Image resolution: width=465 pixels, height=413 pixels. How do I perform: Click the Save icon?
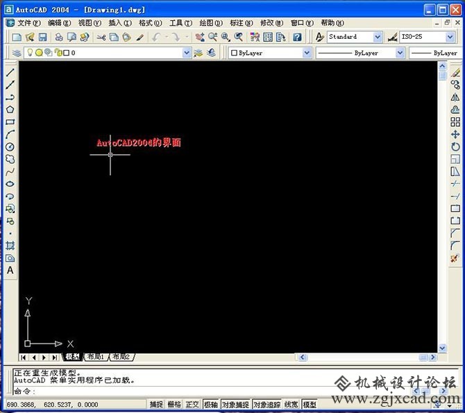point(43,37)
